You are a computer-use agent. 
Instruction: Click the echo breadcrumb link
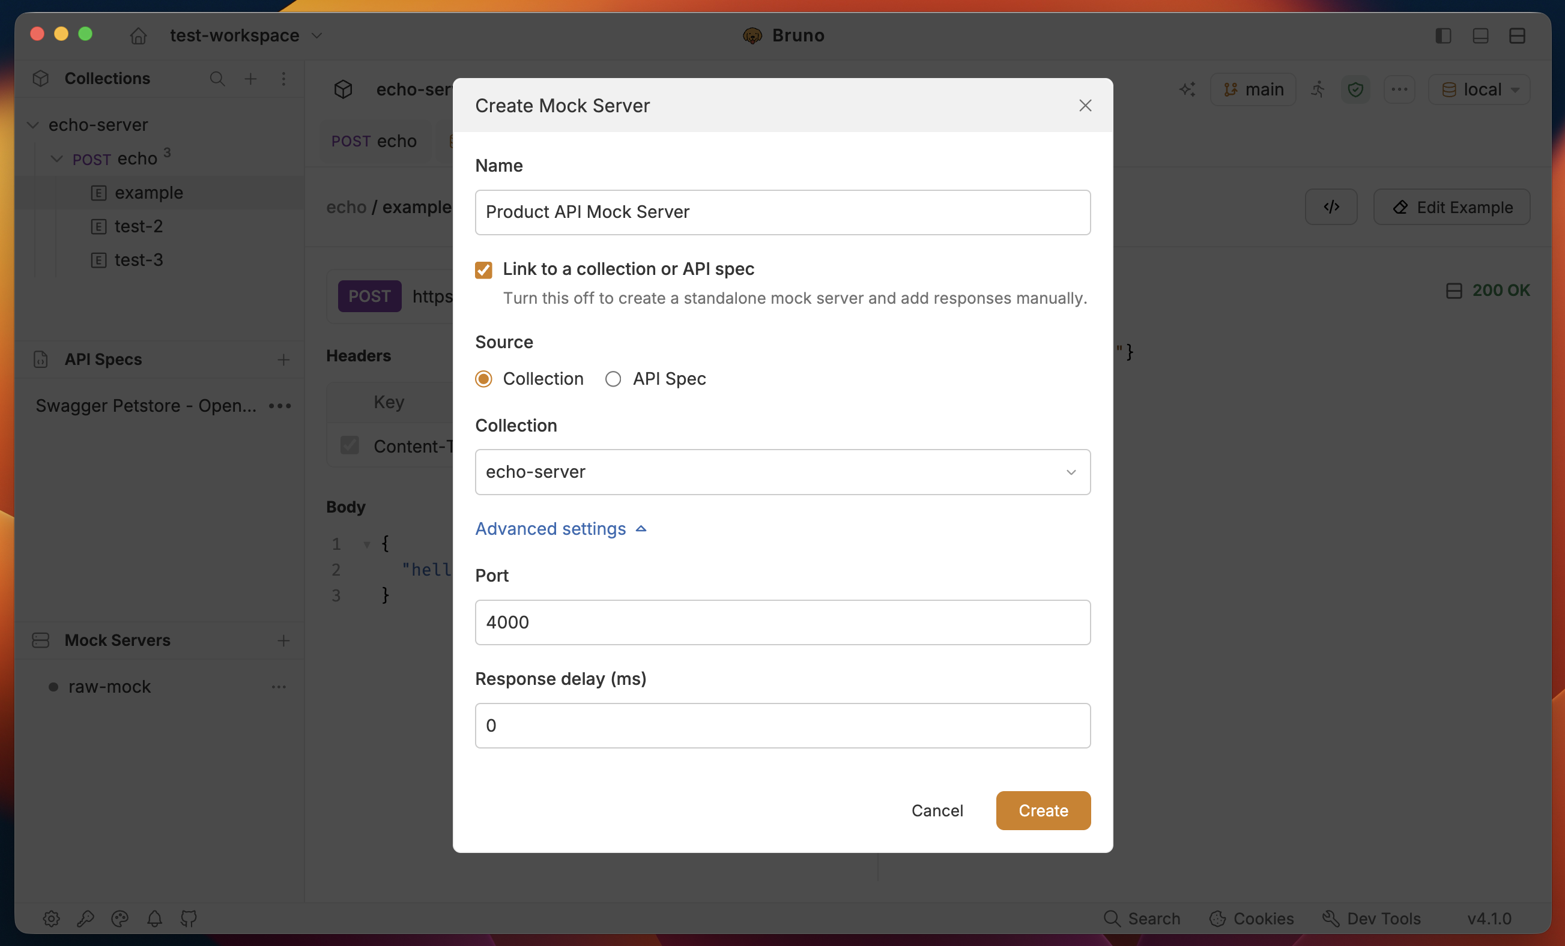pos(346,207)
